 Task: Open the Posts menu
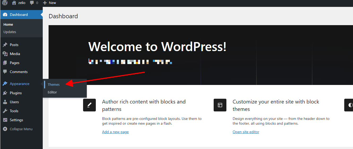click(21, 45)
